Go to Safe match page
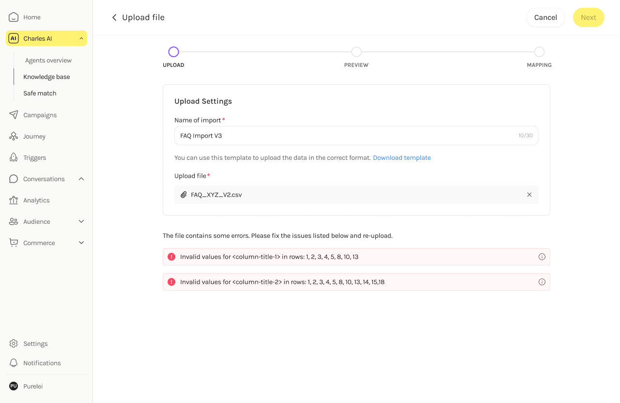Image resolution: width=620 pixels, height=403 pixels. coord(40,93)
